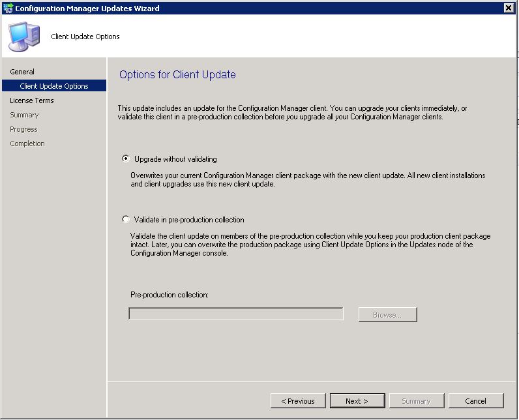
Task: Click the Options for Client Update heading
Action: [177, 74]
